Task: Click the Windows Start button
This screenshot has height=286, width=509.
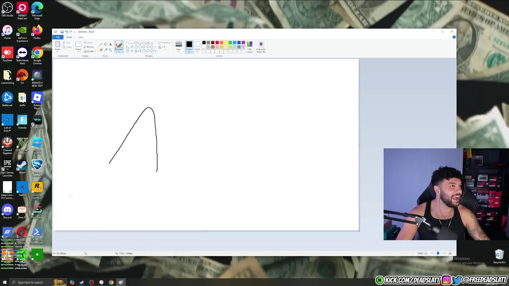Action: pyautogui.click(x=5, y=282)
